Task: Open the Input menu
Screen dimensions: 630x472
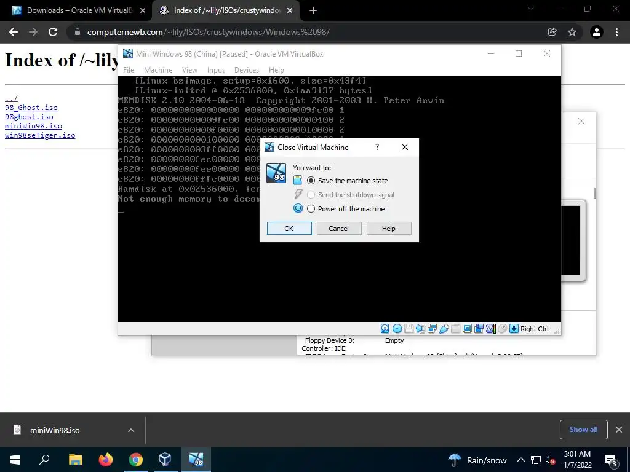Action: coord(216,70)
